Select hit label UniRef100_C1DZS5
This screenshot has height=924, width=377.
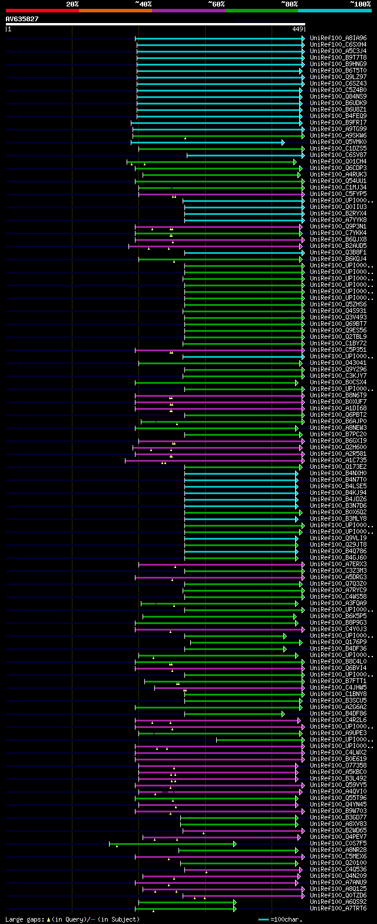(338, 148)
